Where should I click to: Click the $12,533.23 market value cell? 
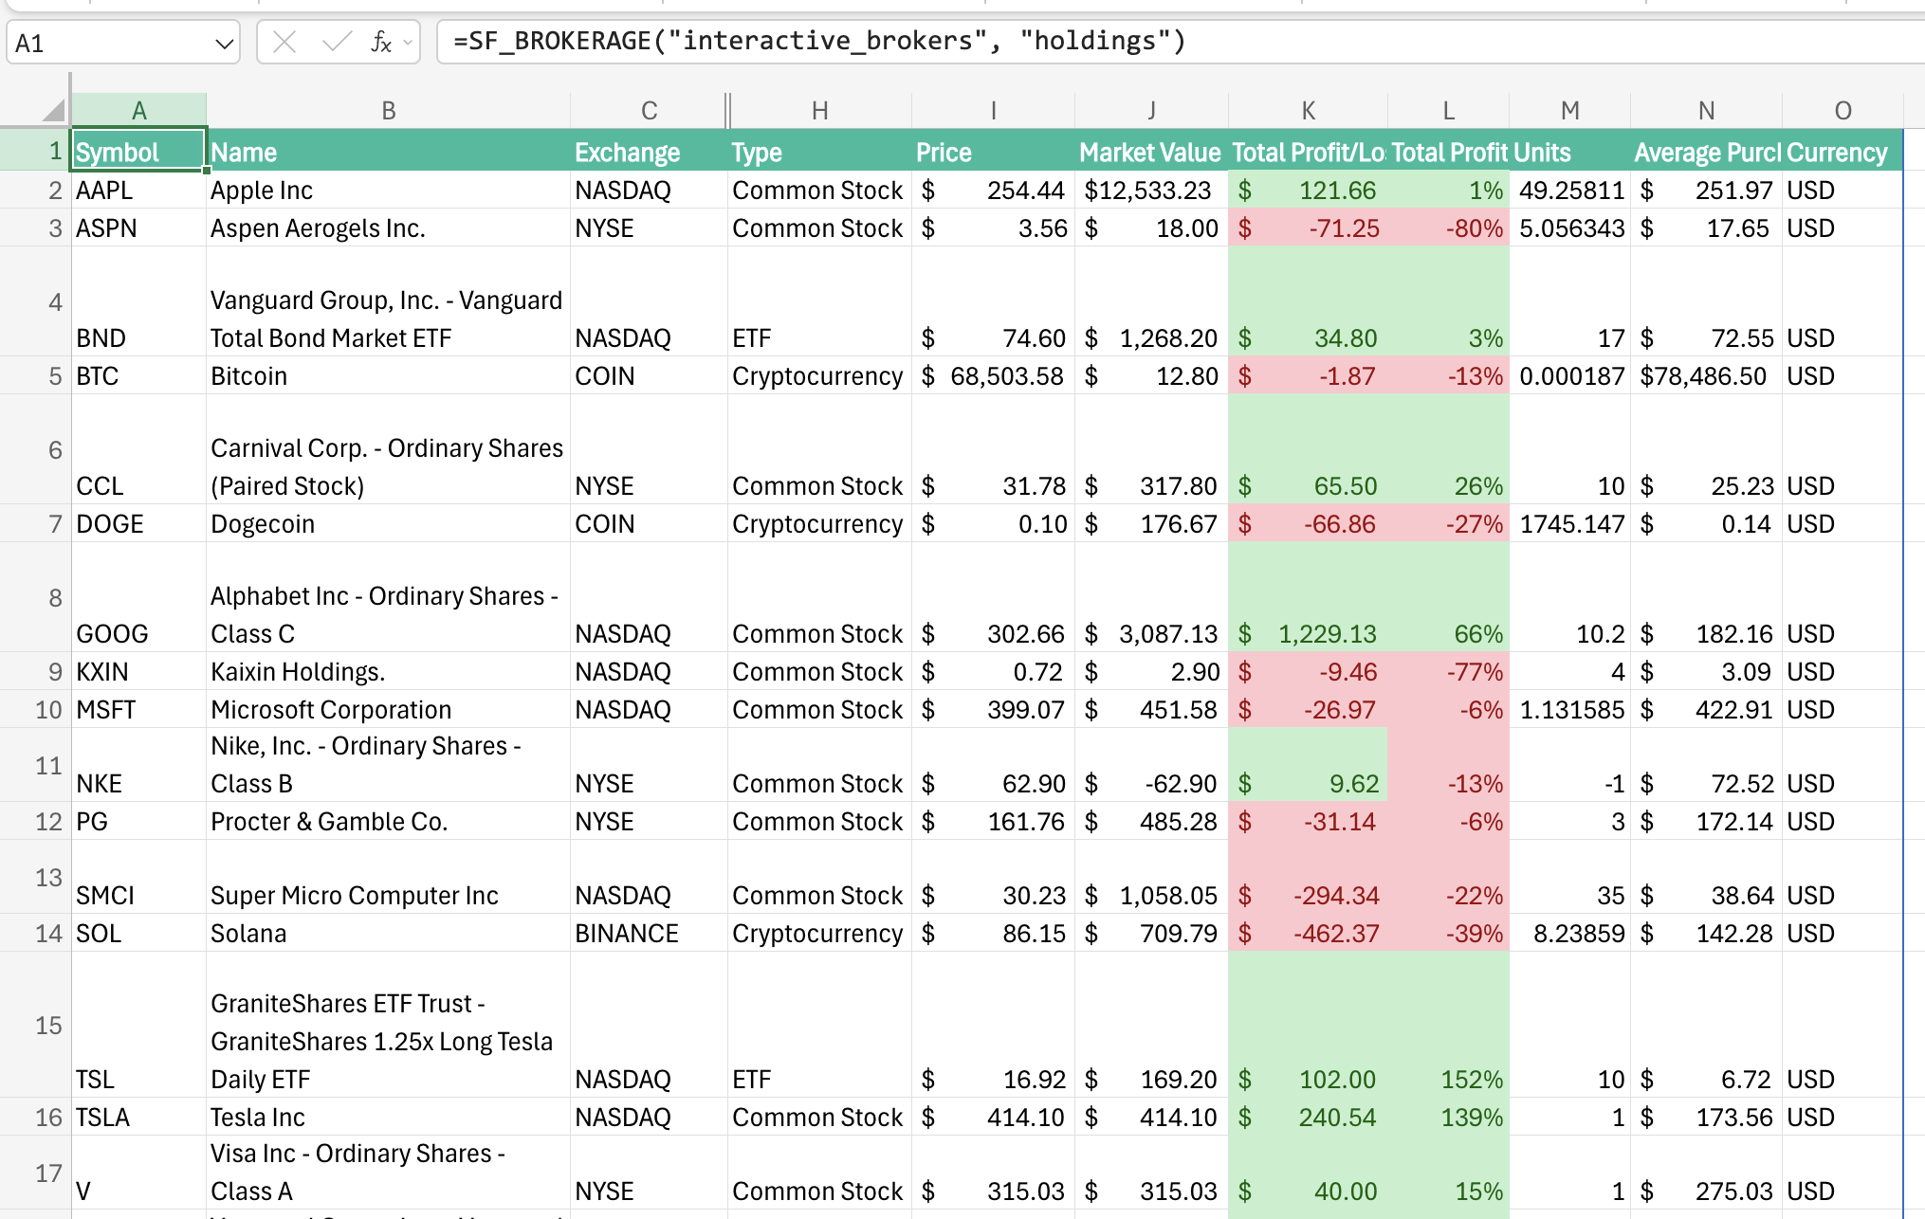click(1152, 191)
